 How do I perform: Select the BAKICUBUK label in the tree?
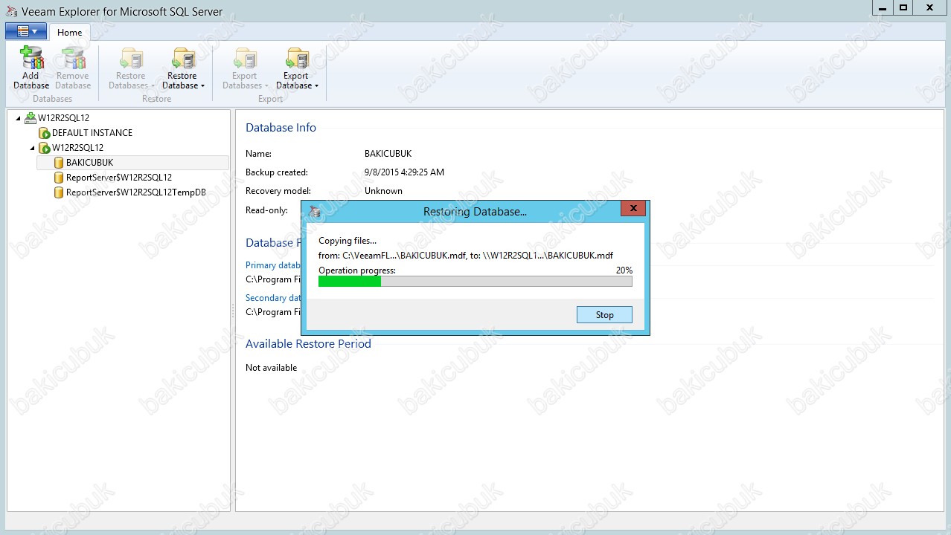pos(90,163)
